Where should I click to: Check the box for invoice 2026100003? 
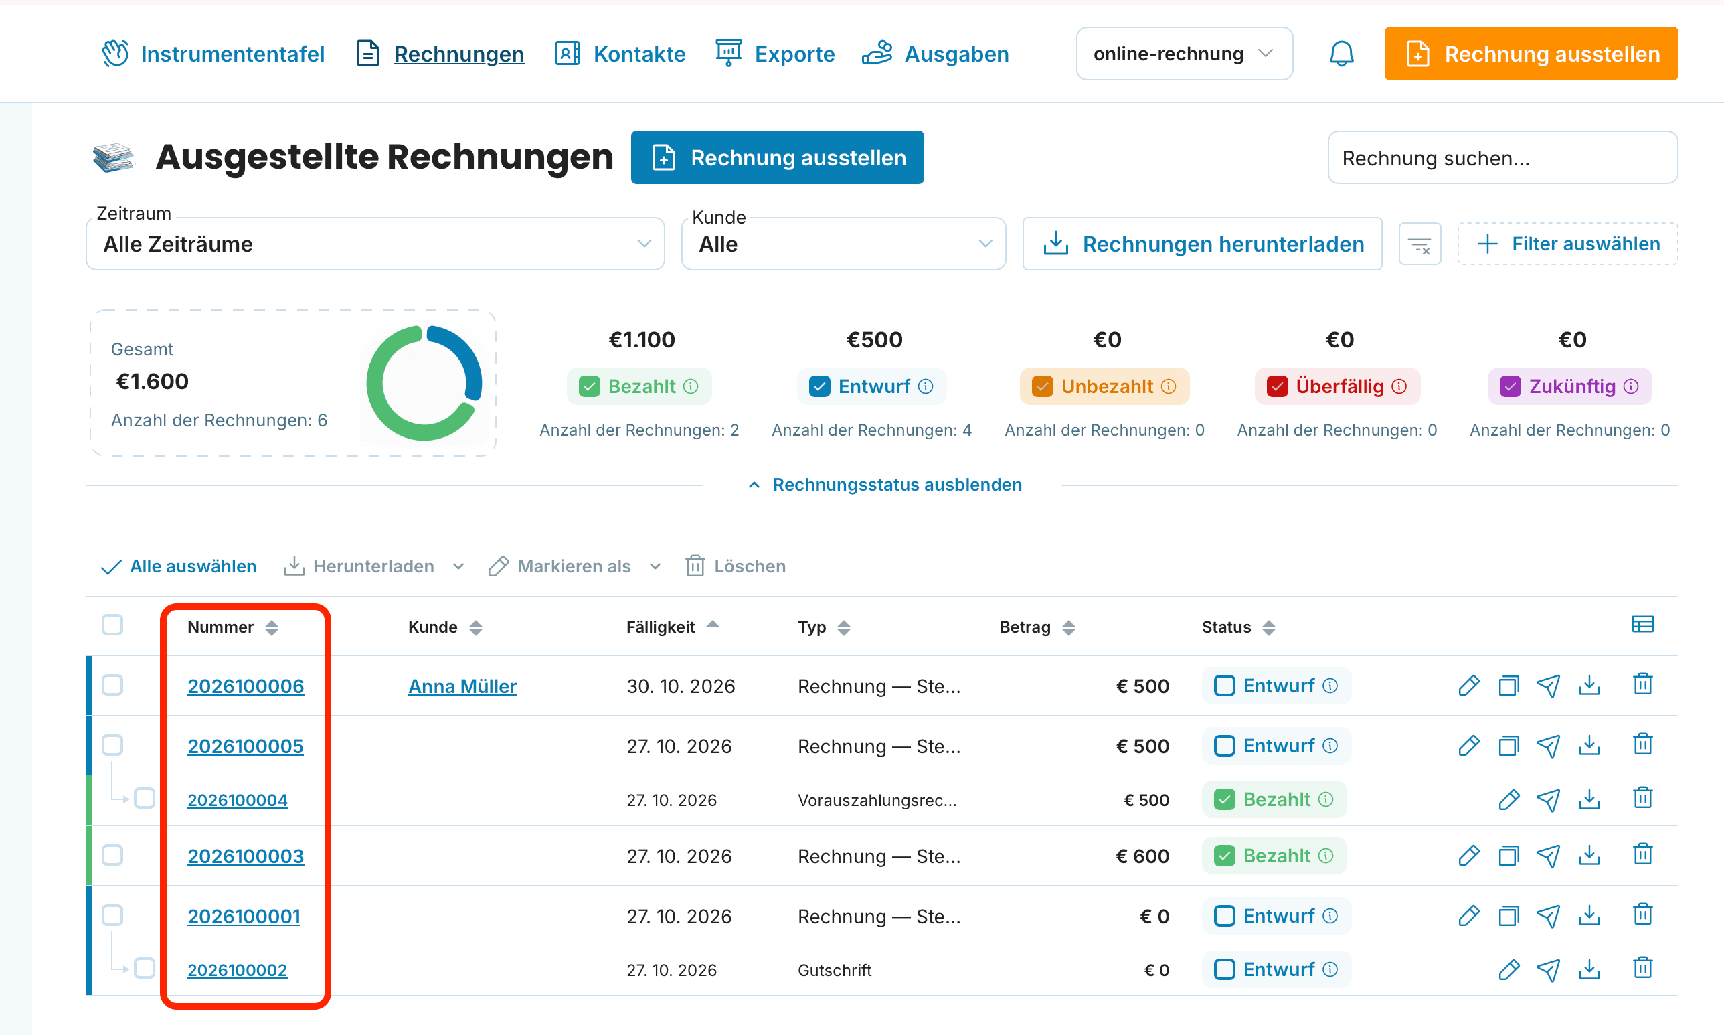[x=112, y=855]
